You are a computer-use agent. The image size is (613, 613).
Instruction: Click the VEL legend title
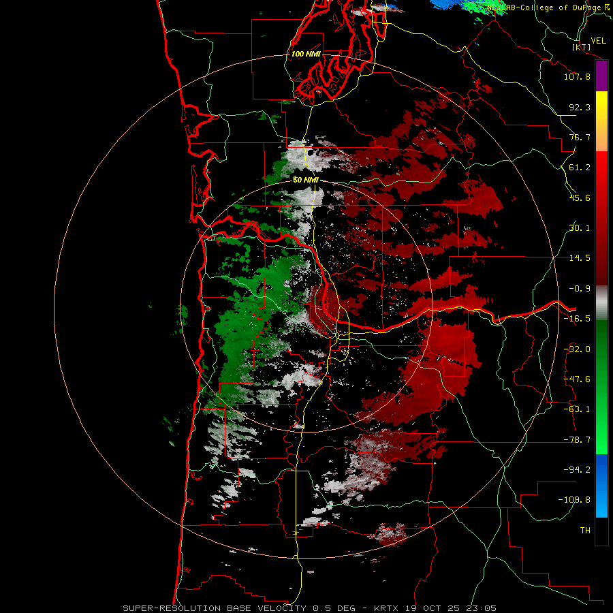[598, 41]
